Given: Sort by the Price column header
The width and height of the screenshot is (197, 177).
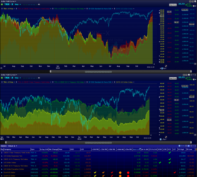Looking at the screenshot, I should (64, 149).
